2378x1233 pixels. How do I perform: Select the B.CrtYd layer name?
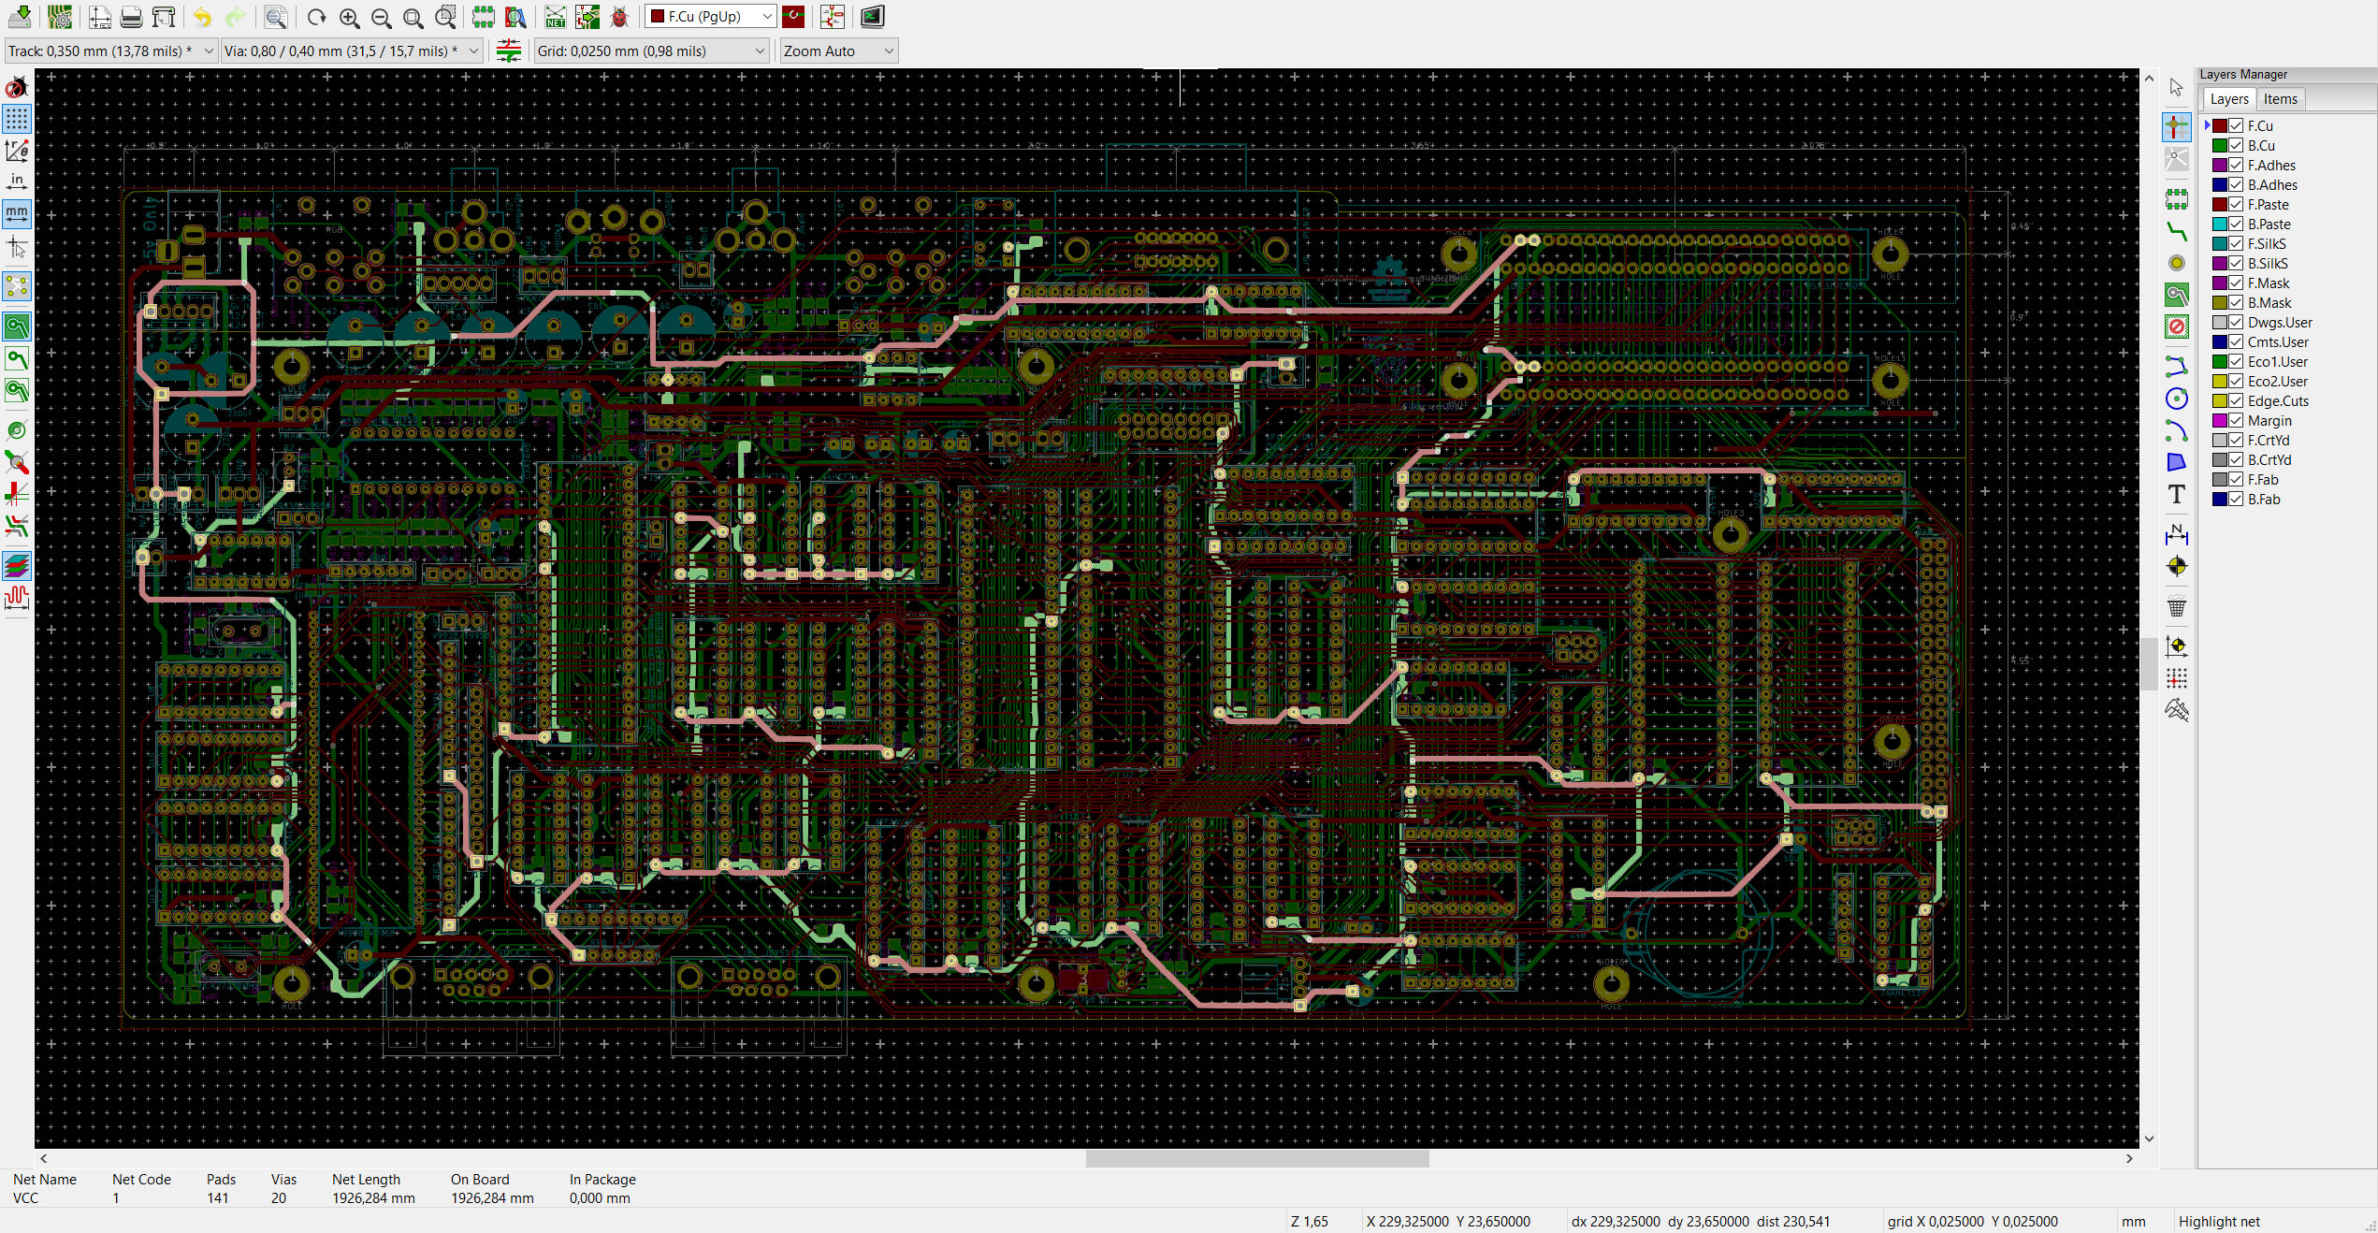coord(2269,460)
